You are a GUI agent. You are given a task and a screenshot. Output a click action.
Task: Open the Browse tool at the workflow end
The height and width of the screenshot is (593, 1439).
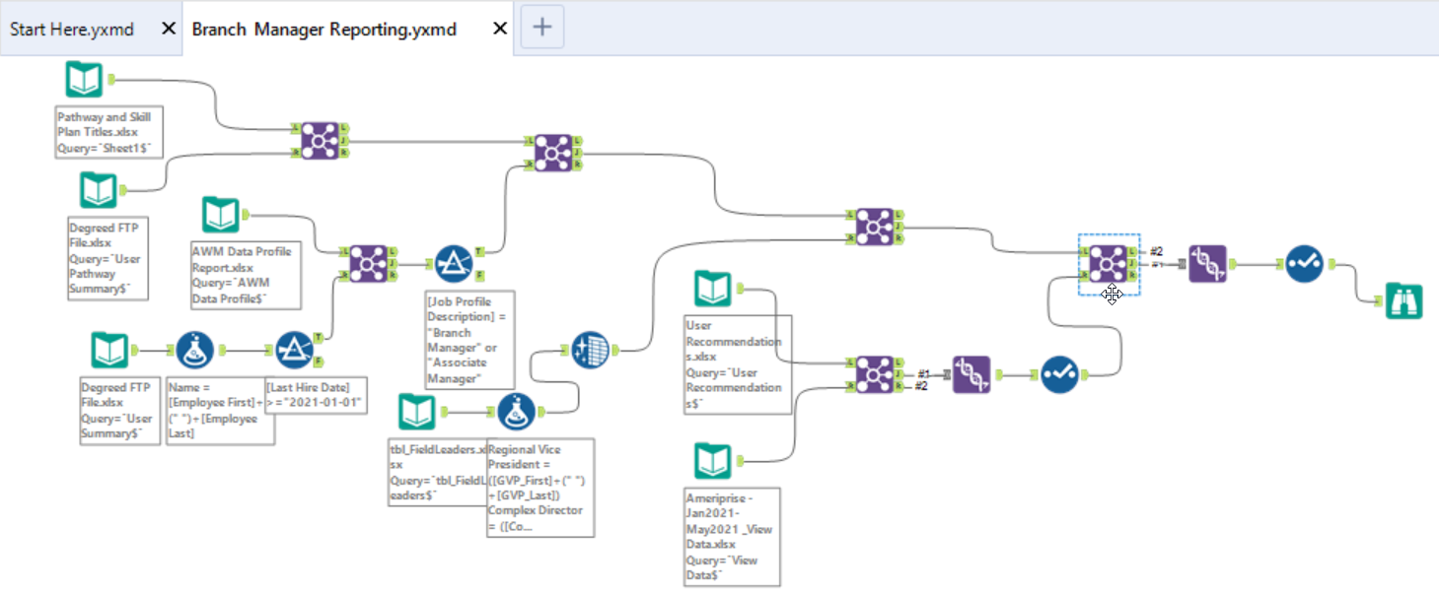point(1405,300)
